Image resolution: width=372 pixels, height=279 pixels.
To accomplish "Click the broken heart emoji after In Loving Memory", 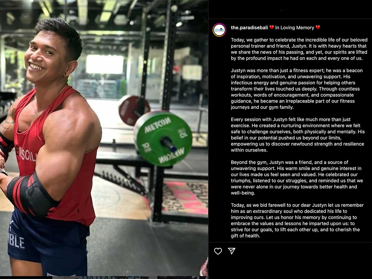I will [318, 28].
